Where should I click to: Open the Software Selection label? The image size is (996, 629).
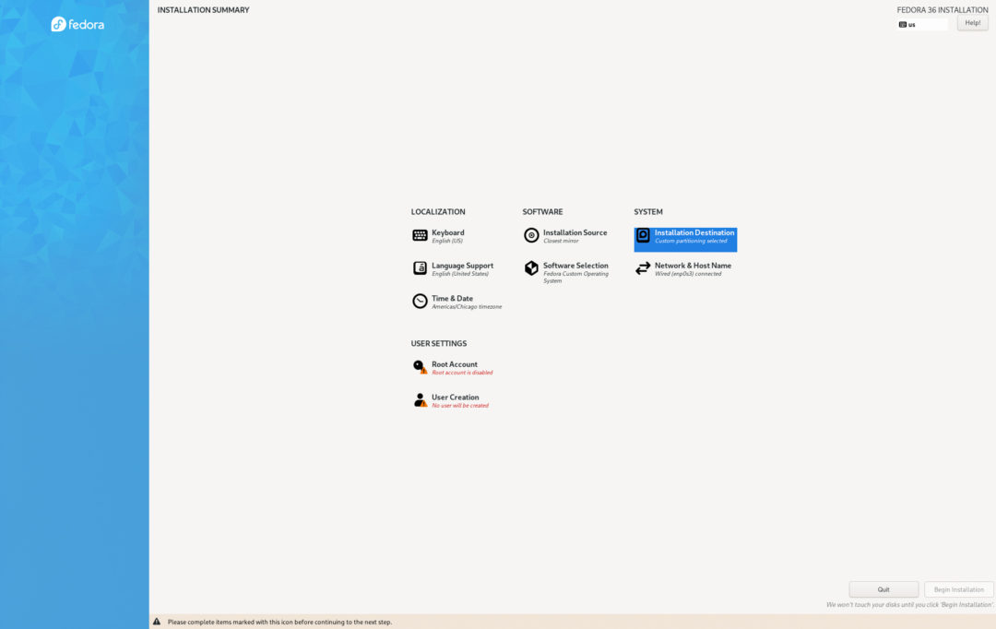(x=575, y=266)
